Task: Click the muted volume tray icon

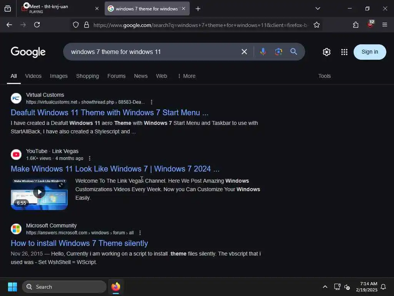Action: pos(347,287)
